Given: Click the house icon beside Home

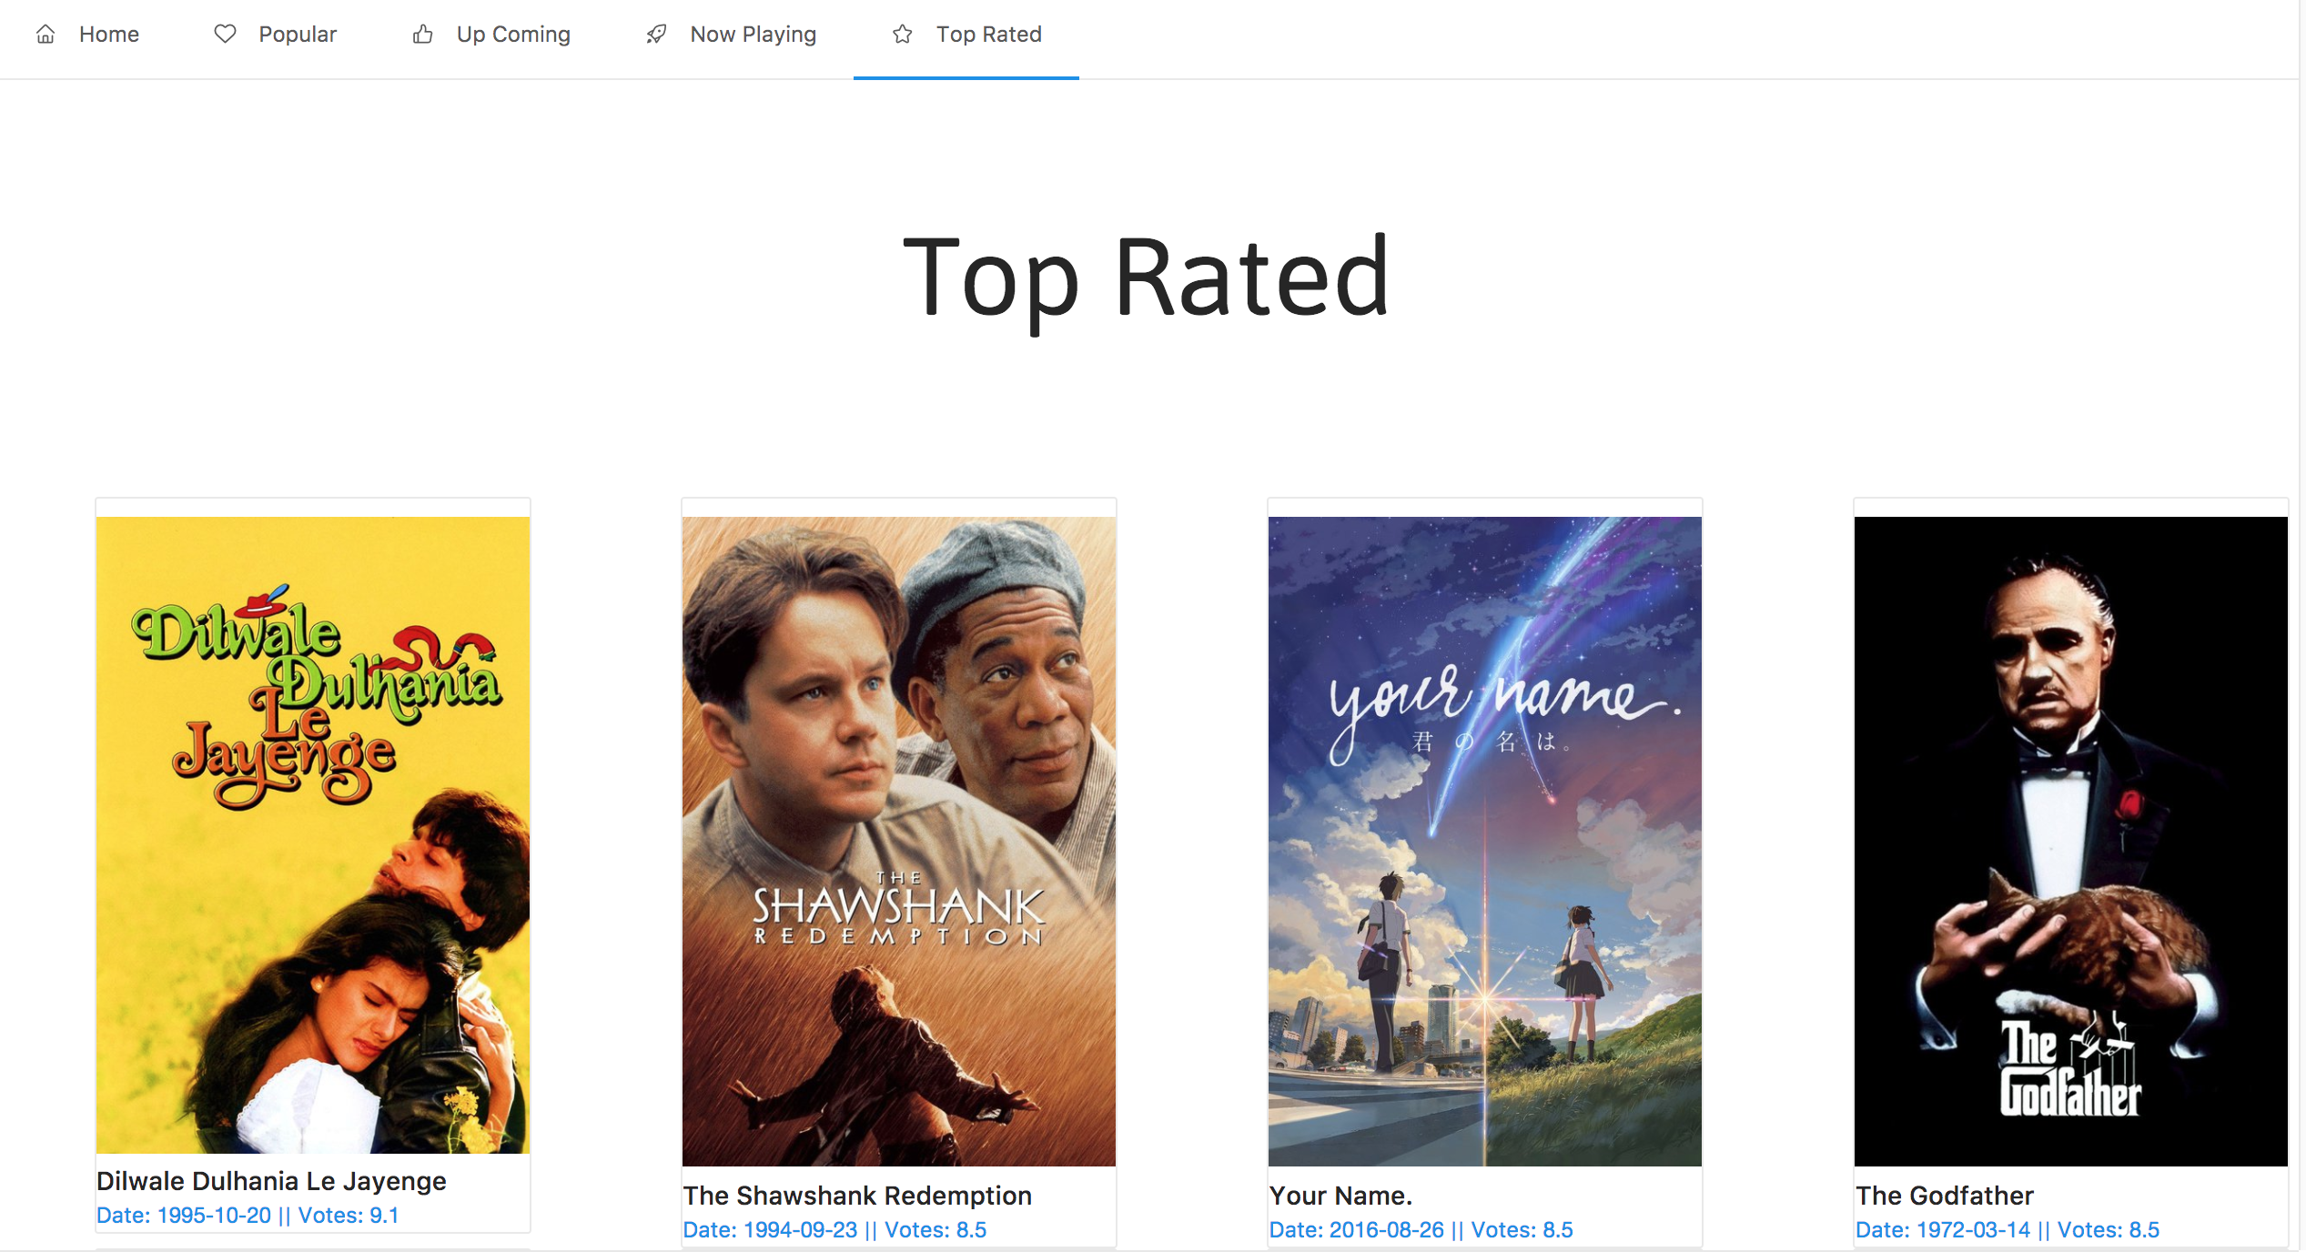Looking at the screenshot, I should click(x=46, y=35).
